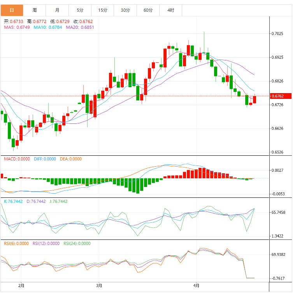This screenshot has width=295, height=294.
Task: Open the 5分 timeframe tab
Action: tap(80, 10)
